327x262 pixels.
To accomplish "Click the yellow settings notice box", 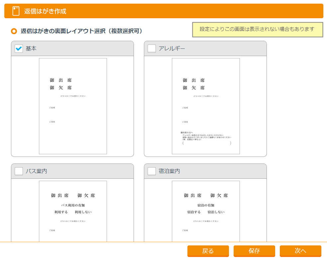I will (x=258, y=30).
